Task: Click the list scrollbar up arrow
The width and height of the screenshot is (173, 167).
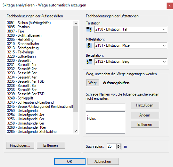Action: [76, 23]
